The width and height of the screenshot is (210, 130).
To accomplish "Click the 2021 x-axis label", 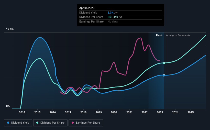I will [x=129, y=112].
